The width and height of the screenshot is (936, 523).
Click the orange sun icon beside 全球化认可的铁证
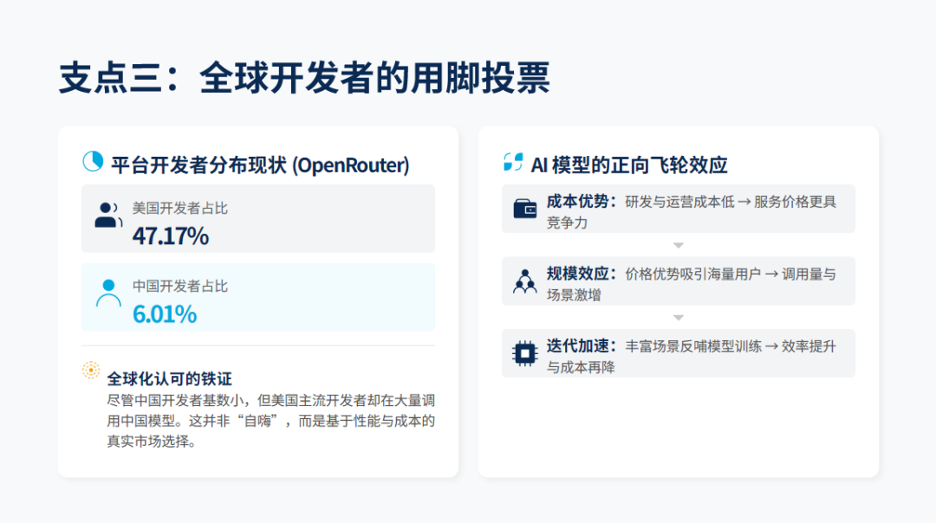point(91,371)
